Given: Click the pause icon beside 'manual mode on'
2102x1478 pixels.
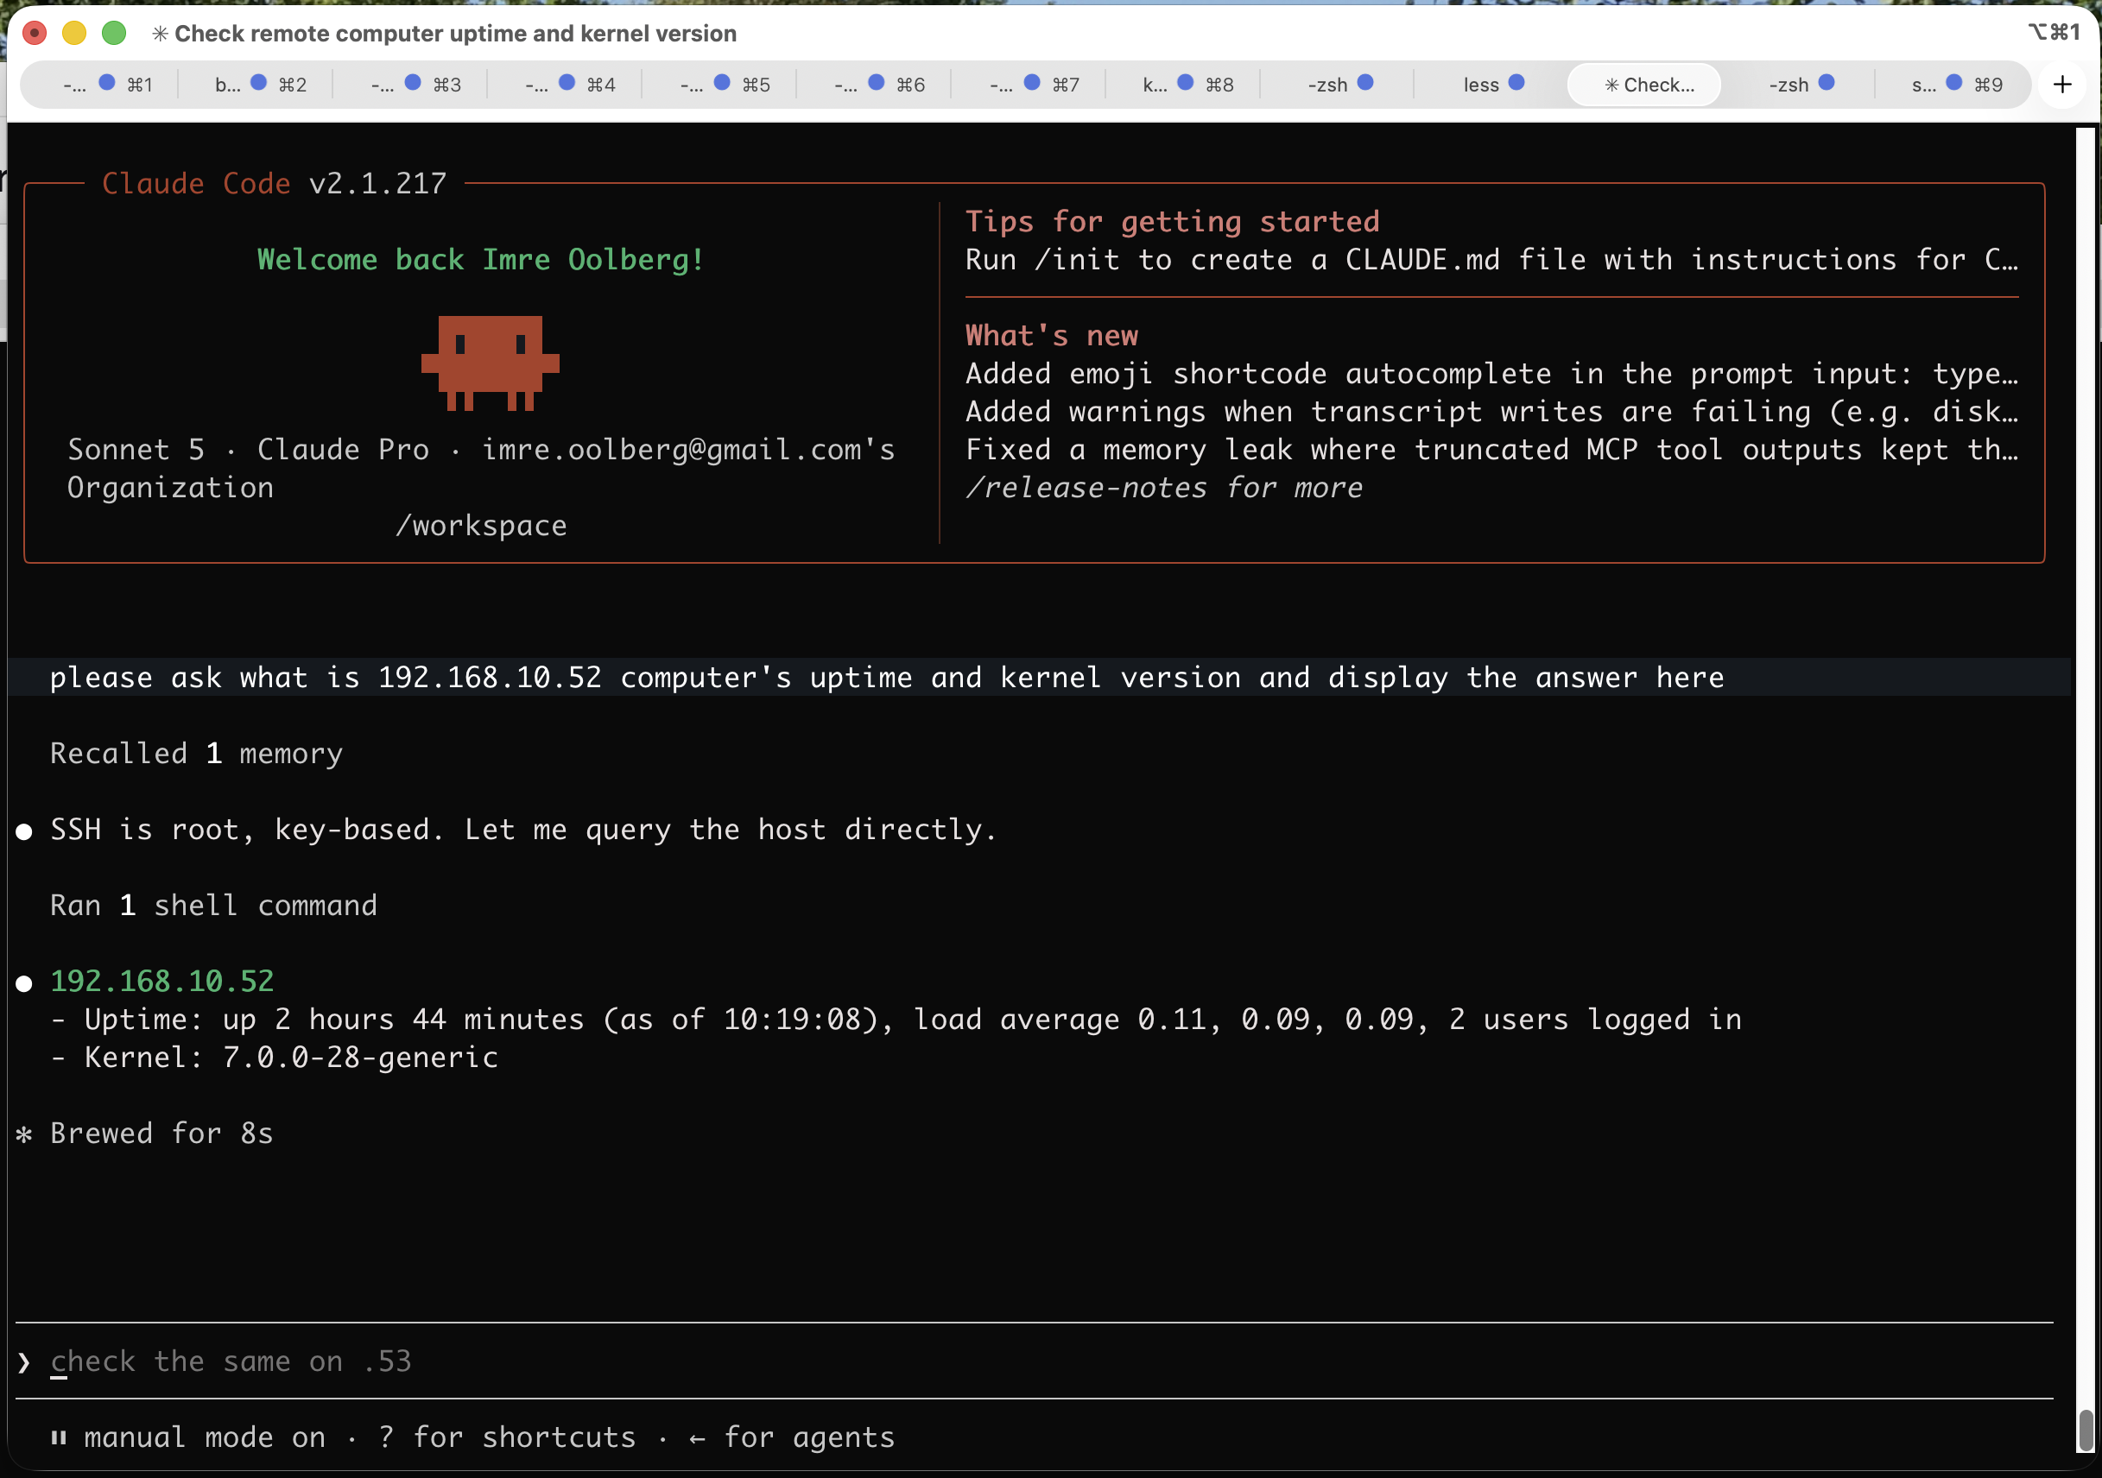Looking at the screenshot, I should pos(59,1437).
